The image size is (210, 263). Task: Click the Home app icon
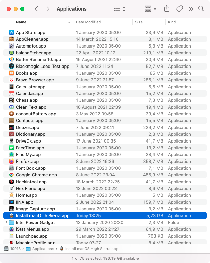point(12,195)
